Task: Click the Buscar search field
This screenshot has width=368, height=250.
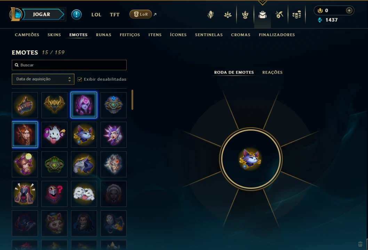Action: click(69, 65)
